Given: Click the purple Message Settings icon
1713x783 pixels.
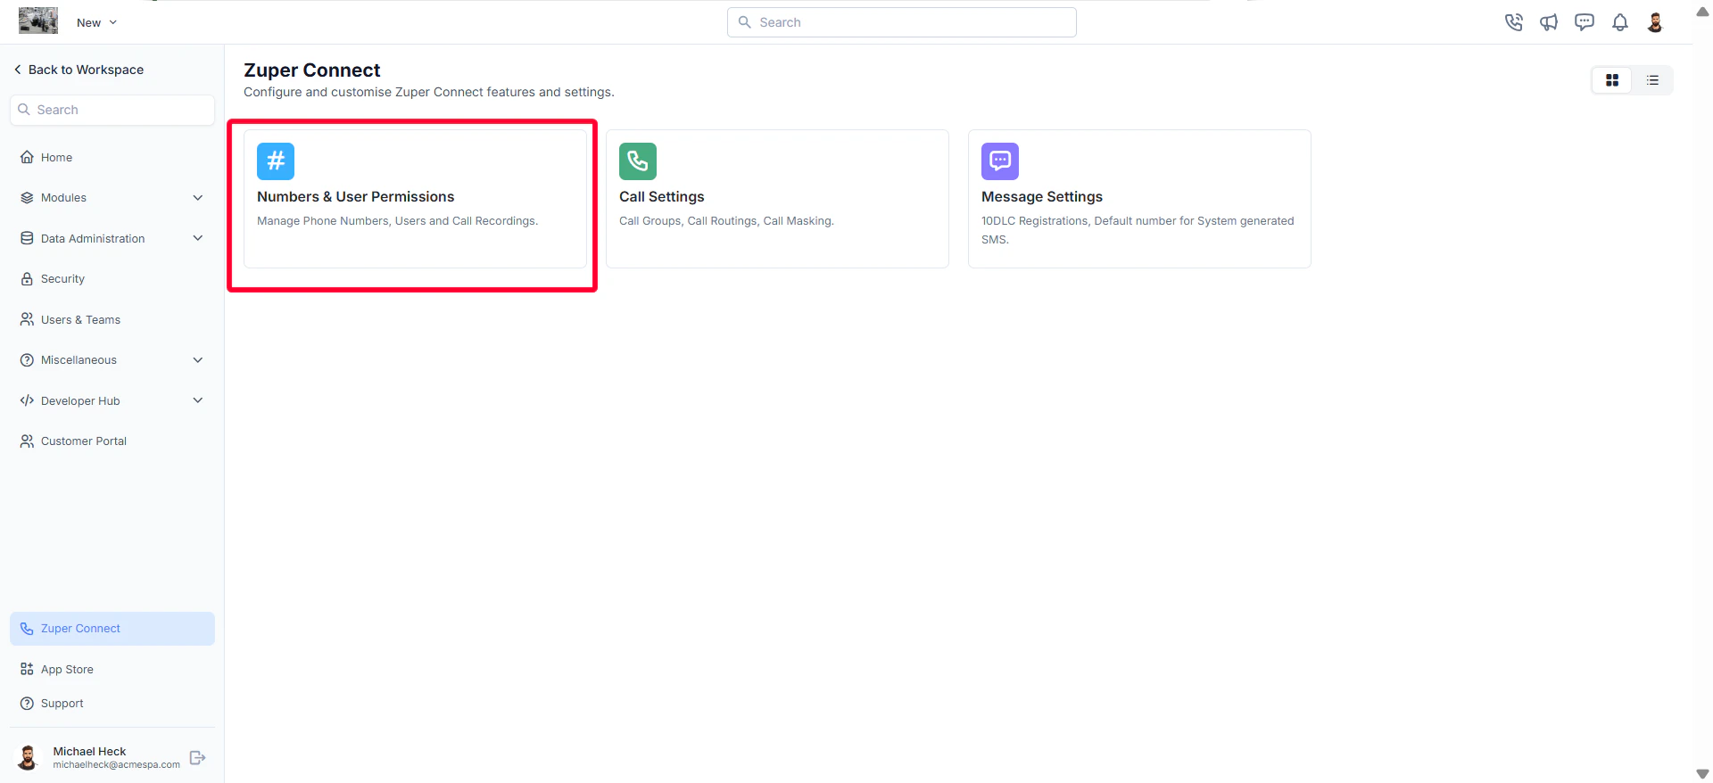Looking at the screenshot, I should click(1000, 161).
